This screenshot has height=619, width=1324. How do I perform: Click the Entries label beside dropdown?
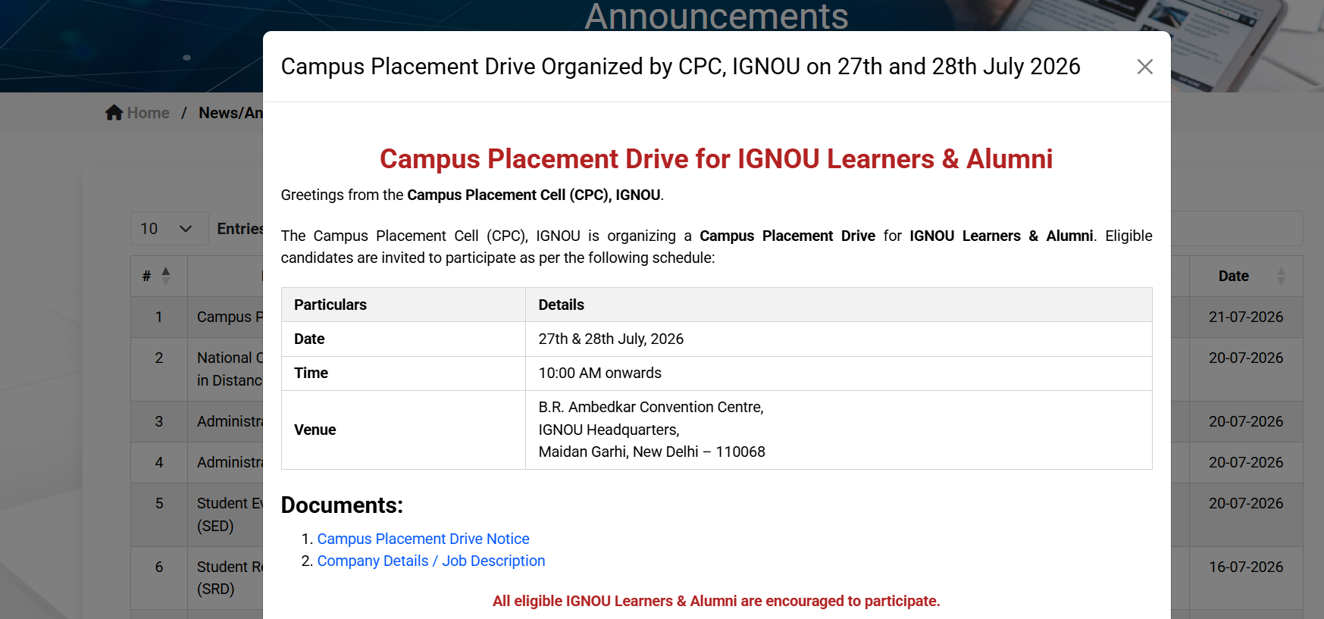[x=240, y=229]
